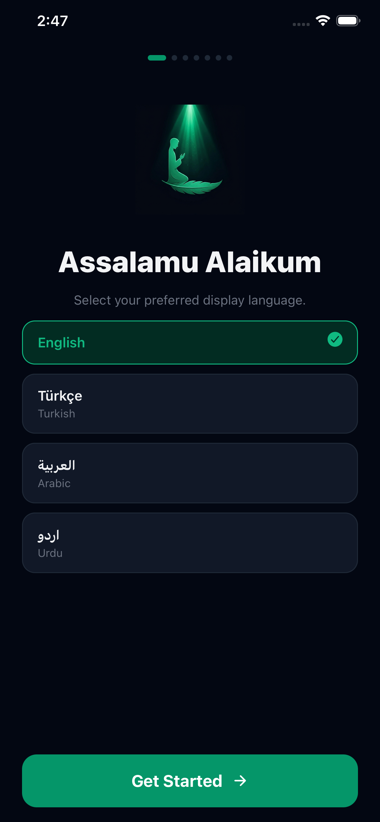The width and height of the screenshot is (380, 822).
Task: Click the green checkmark on English
Action: pyautogui.click(x=335, y=339)
